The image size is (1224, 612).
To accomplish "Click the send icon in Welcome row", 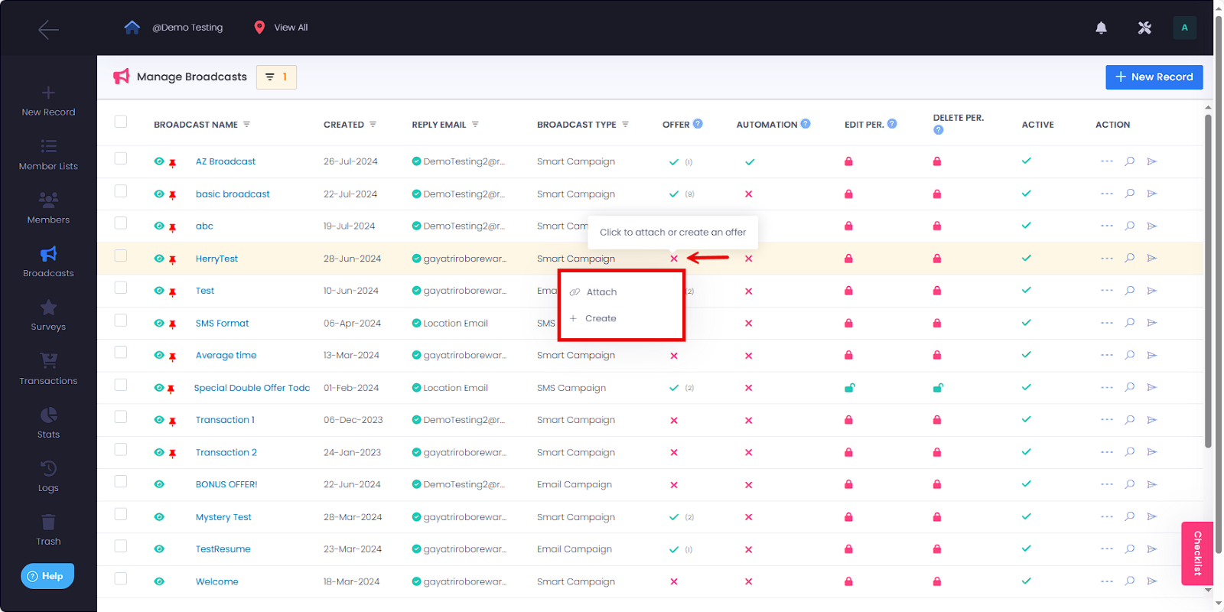I will [1151, 581].
